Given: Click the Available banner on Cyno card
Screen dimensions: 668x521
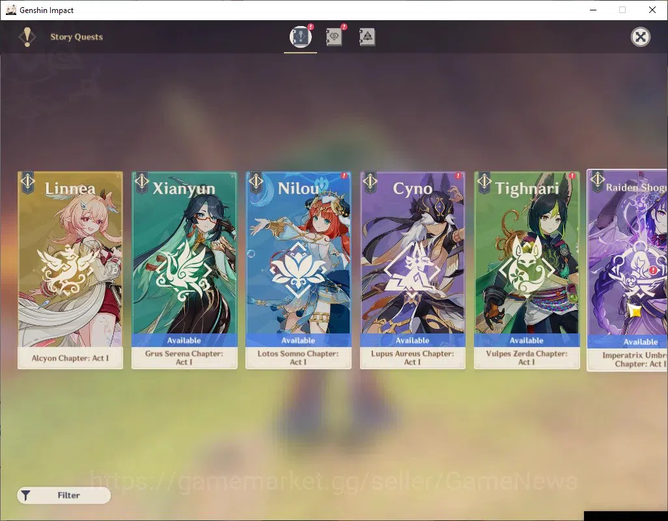Looking at the screenshot, I should [412, 341].
